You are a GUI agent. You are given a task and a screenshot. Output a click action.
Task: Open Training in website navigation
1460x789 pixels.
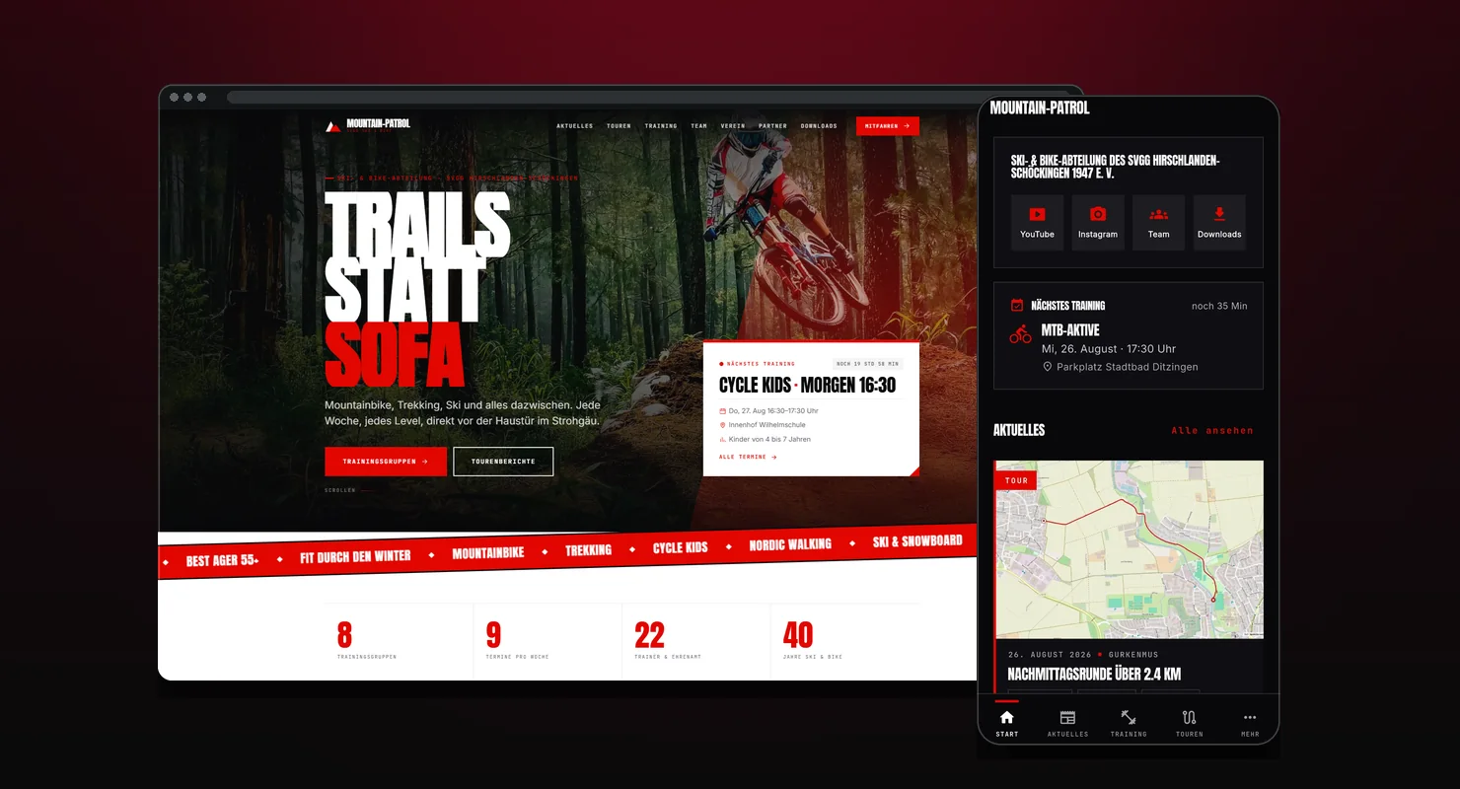click(661, 126)
